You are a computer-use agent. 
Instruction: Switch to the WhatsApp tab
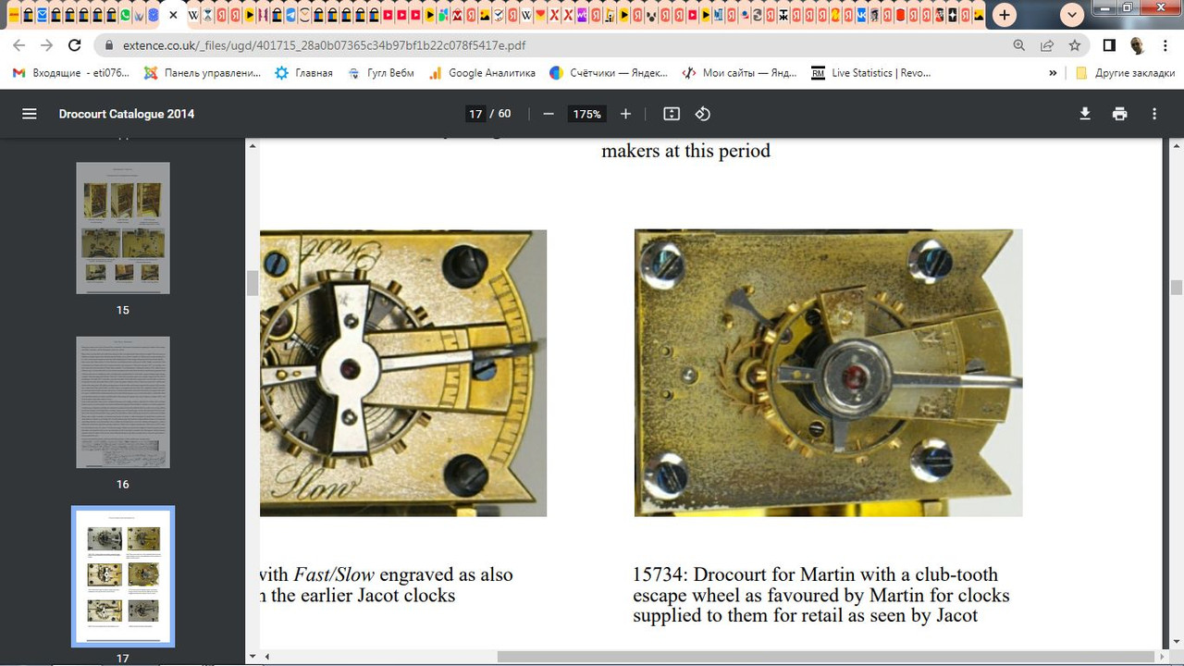point(126,15)
